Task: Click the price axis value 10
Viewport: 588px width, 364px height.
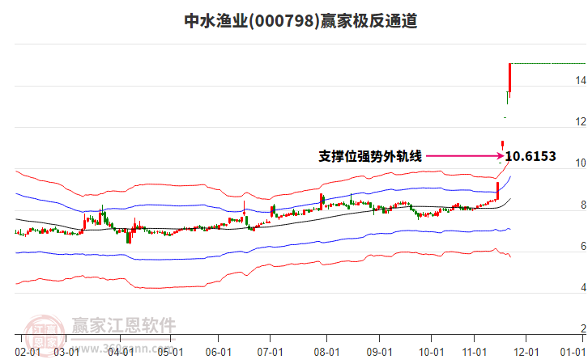Action: pyautogui.click(x=581, y=163)
